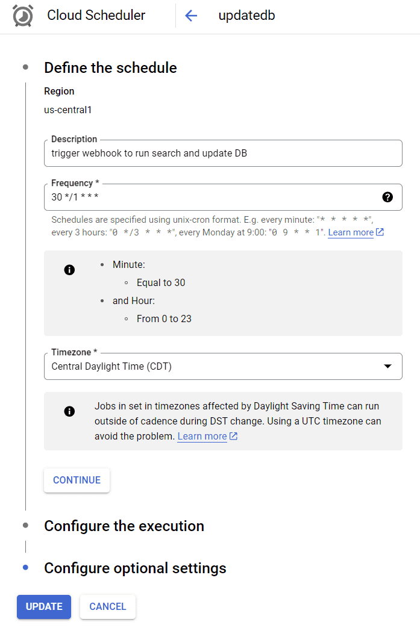Click the external link icon after cron Learn more
Image resolution: width=420 pixels, height=628 pixels.
click(380, 232)
